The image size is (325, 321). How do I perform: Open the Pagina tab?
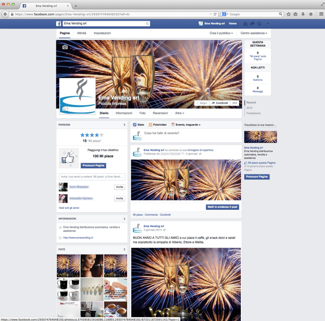point(65,33)
